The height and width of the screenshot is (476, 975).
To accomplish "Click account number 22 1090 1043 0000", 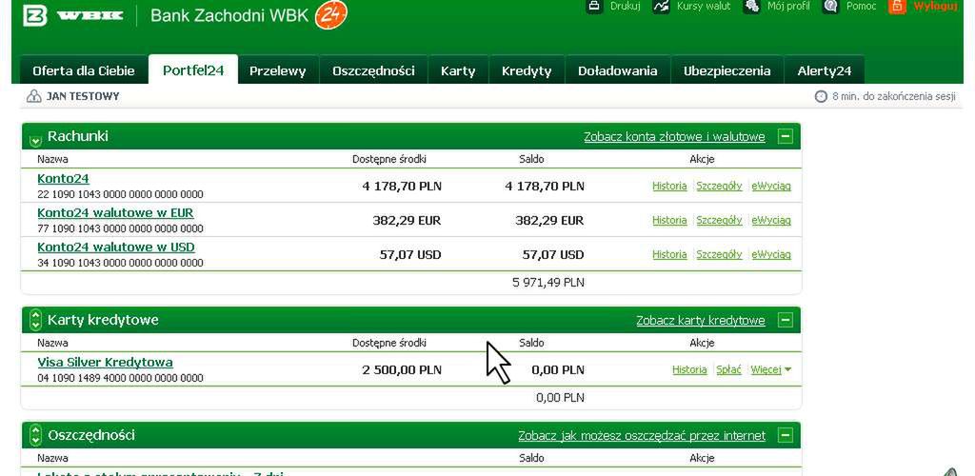I will (x=120, y=194).
